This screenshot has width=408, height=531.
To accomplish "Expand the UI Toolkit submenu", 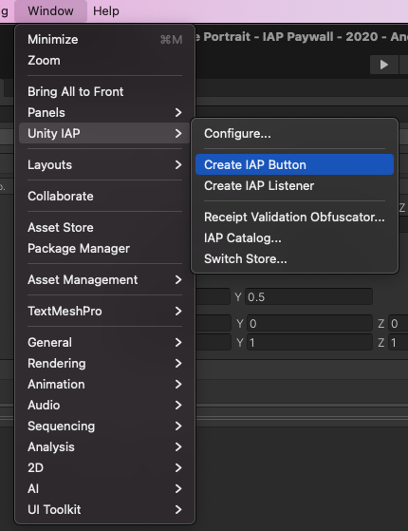I will point(104,510).
